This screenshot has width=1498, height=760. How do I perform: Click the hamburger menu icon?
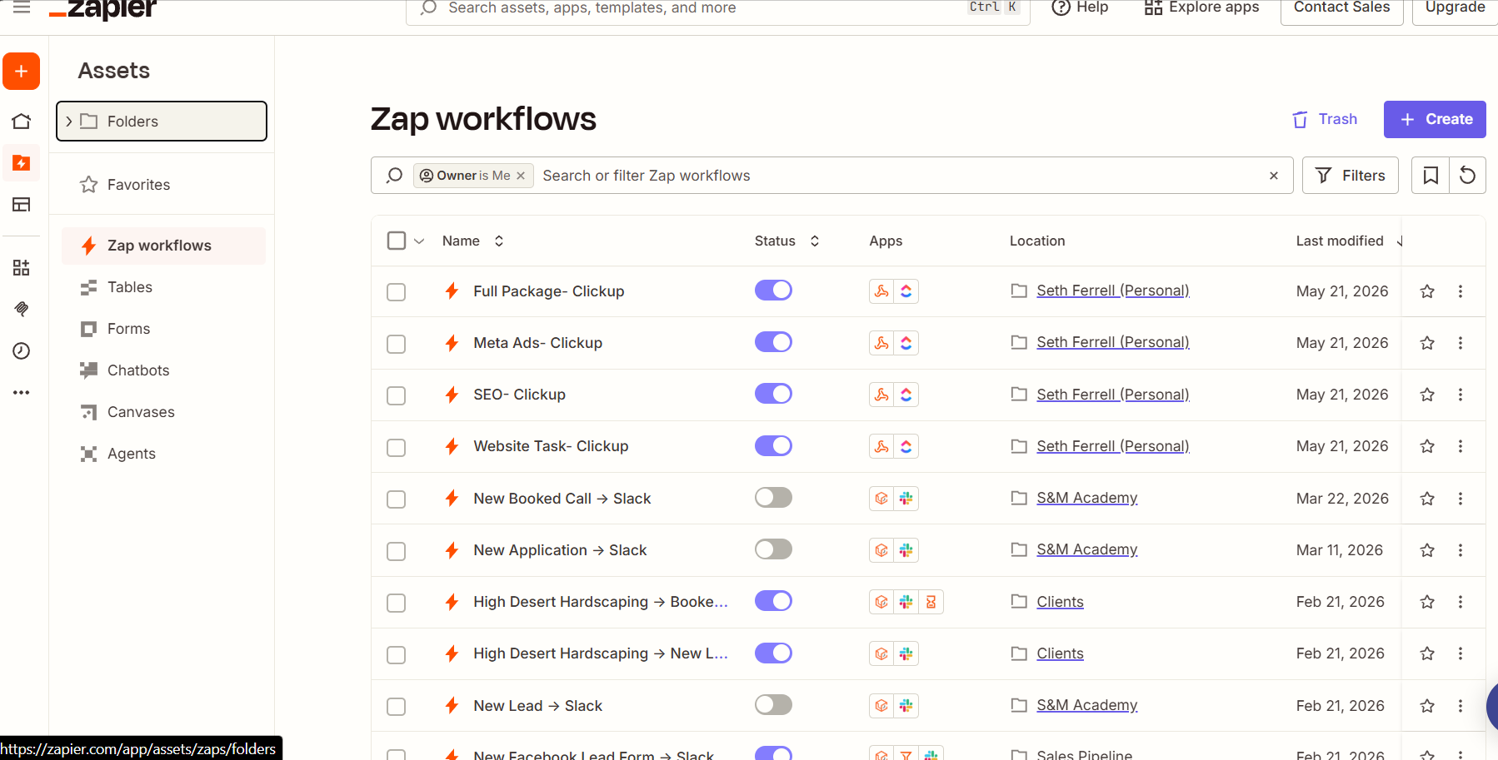click(x=22, y=7)
